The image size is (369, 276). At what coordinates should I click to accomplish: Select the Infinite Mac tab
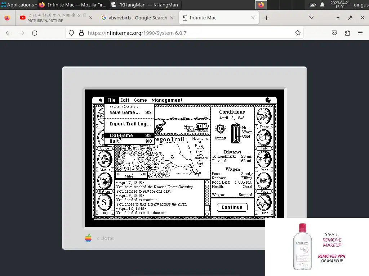click(x=219, y=18)
